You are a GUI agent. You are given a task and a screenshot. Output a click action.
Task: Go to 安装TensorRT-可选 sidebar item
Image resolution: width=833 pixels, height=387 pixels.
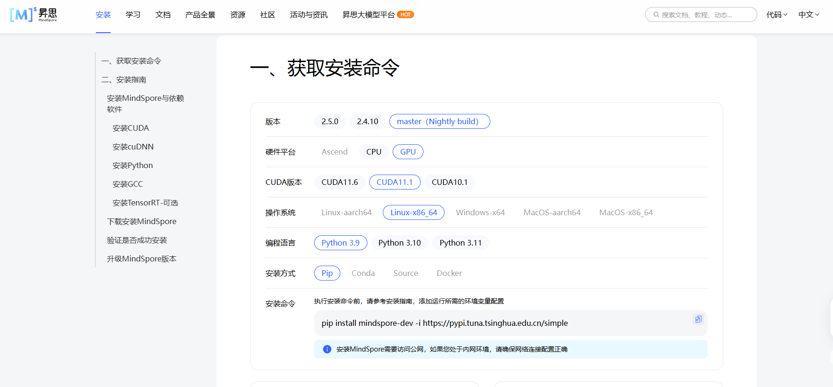(x=145, y=203)
